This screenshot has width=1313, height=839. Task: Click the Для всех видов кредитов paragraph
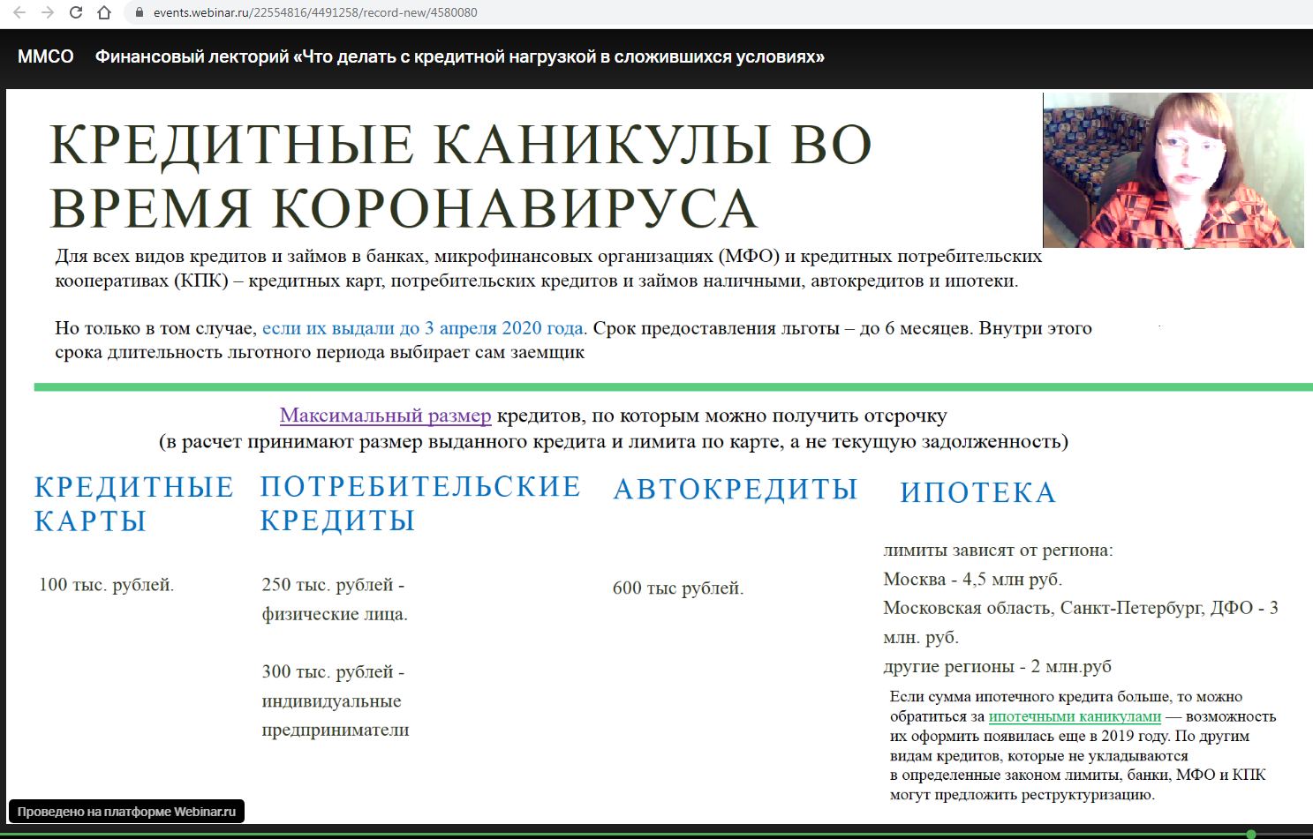point(548,268)
